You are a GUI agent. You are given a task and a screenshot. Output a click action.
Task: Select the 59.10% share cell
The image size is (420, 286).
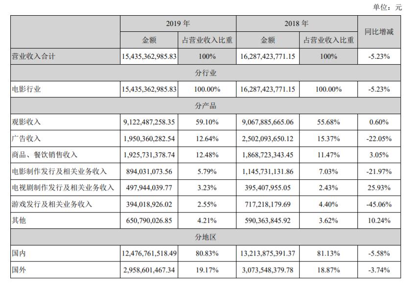tap(207, 122)
